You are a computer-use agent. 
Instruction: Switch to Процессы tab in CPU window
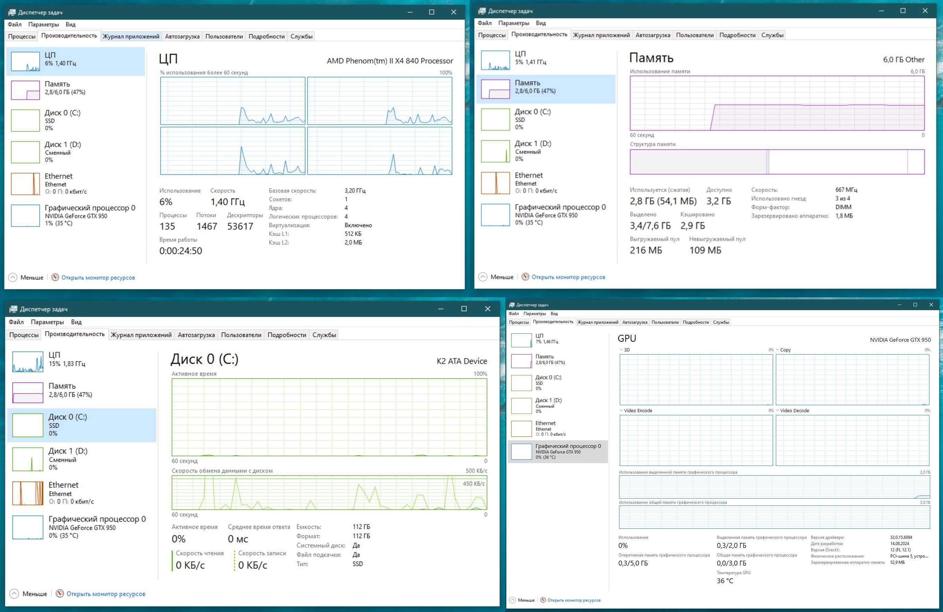pos(22,36)
